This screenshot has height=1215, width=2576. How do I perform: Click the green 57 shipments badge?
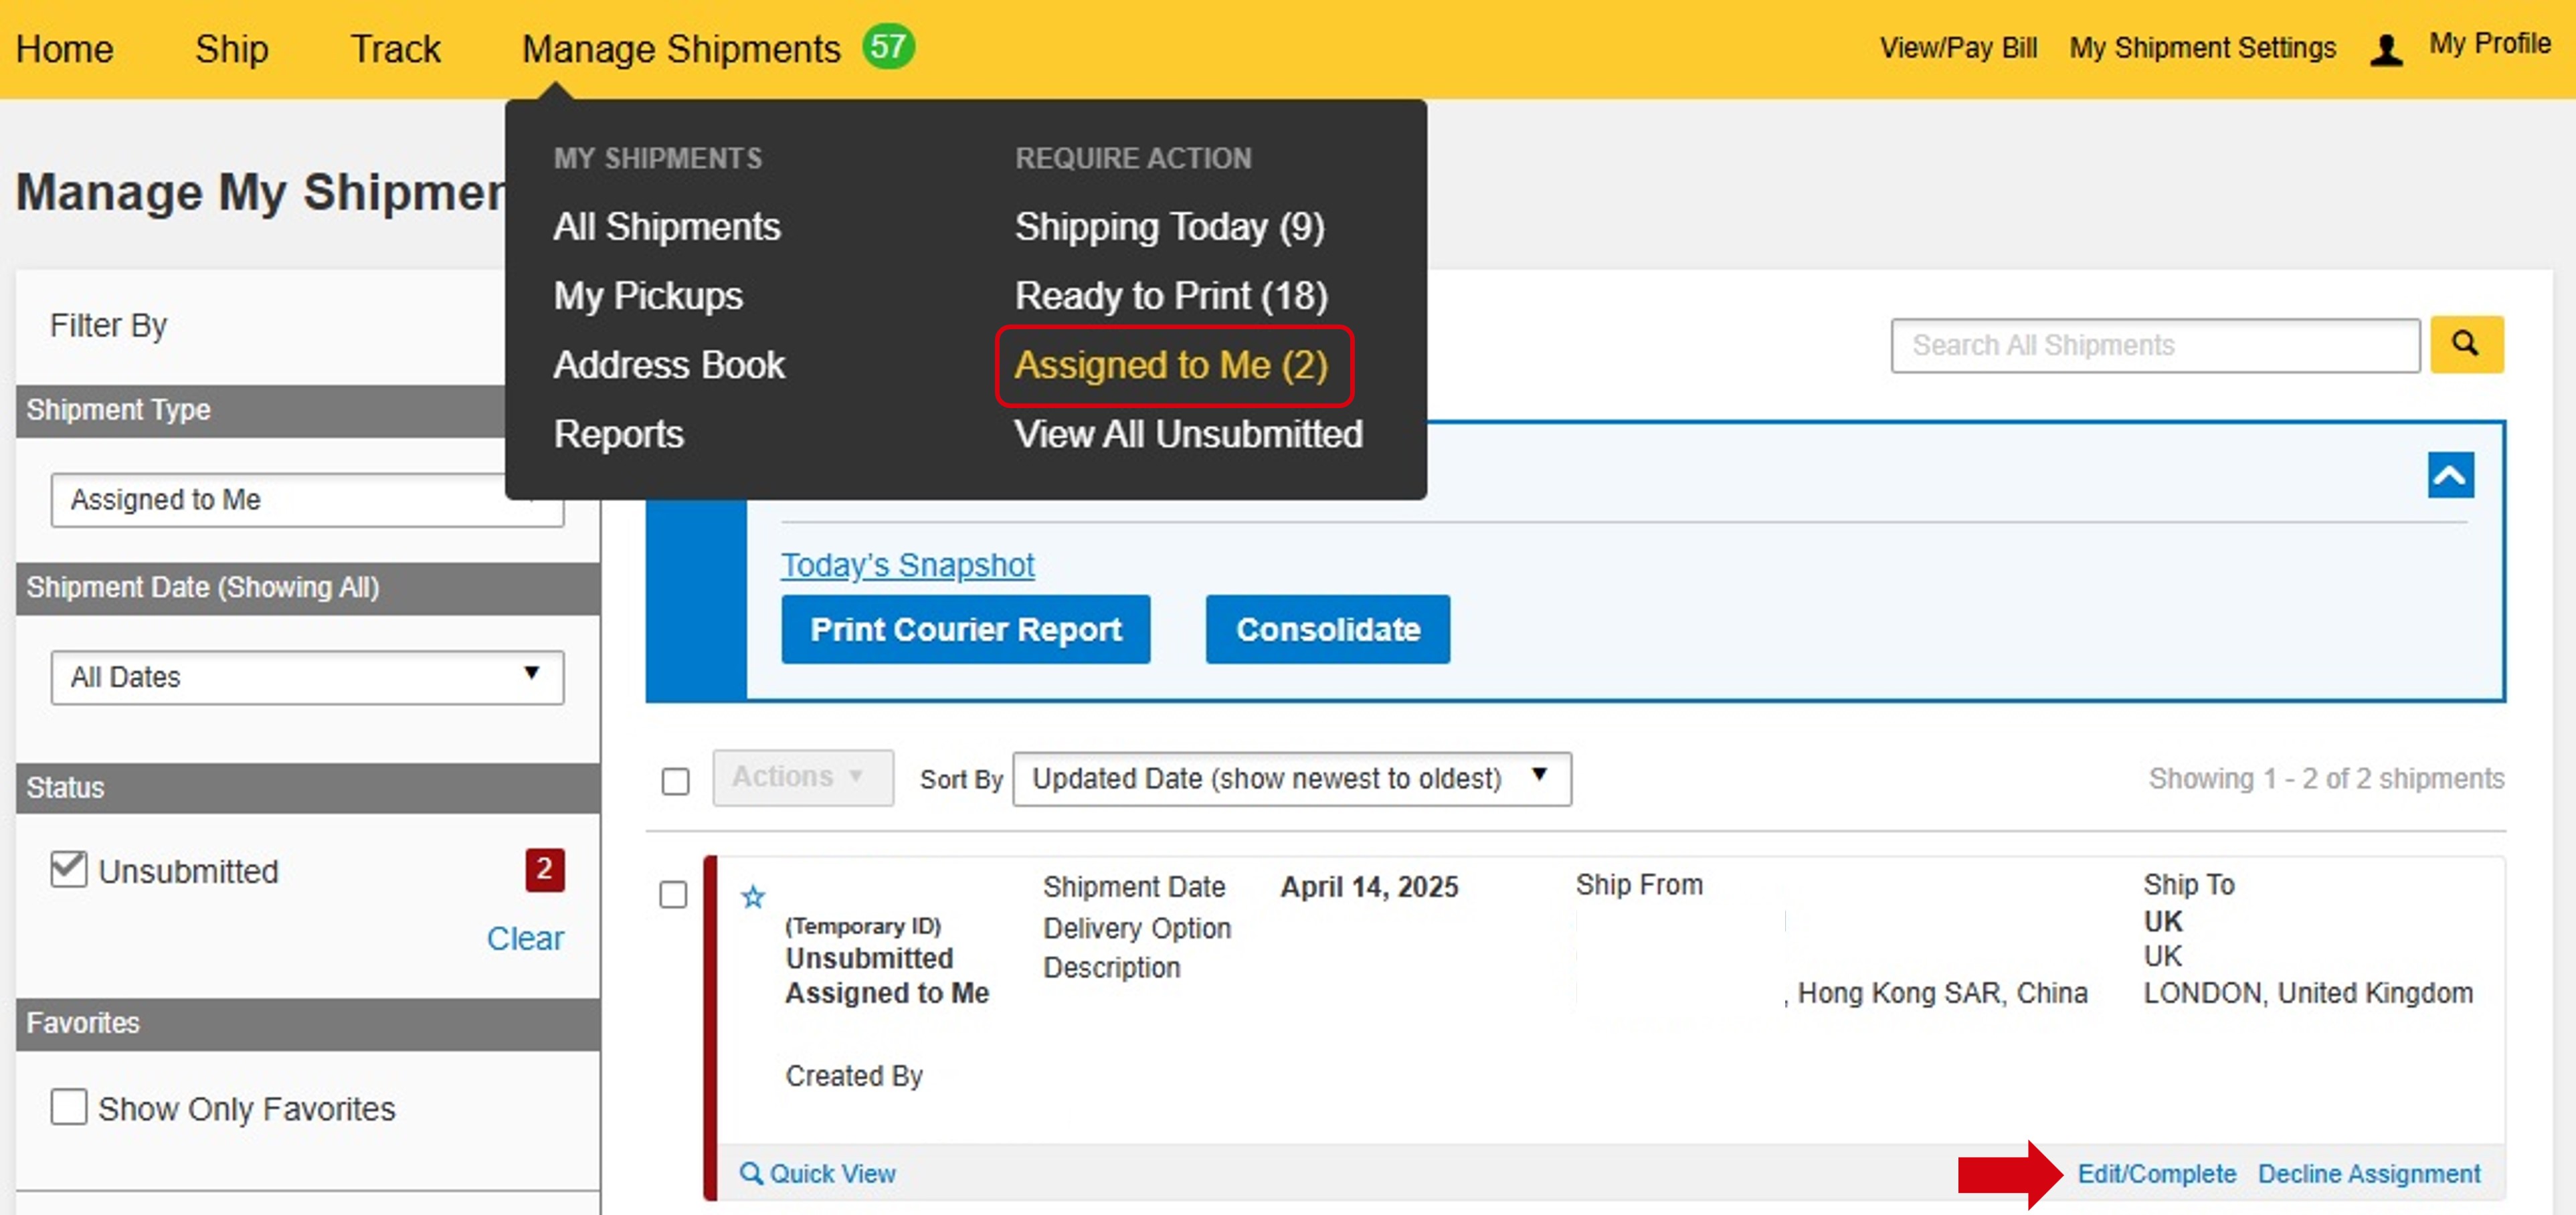click(888, 47)
